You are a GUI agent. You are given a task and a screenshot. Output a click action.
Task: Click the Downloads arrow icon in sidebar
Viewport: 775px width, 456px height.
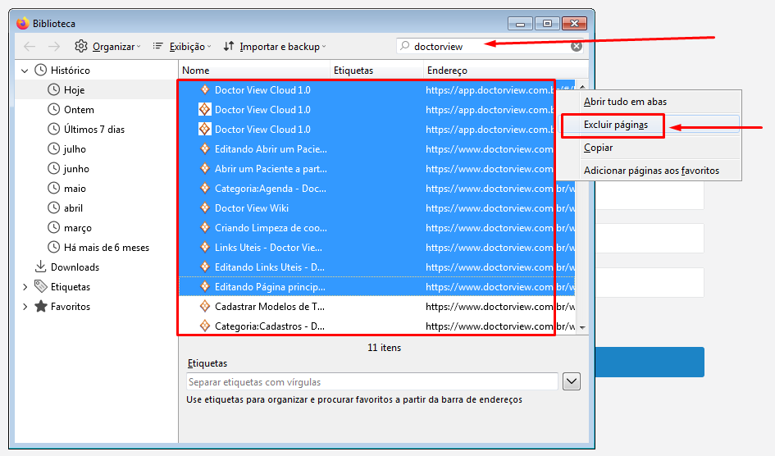coord(40,267)
